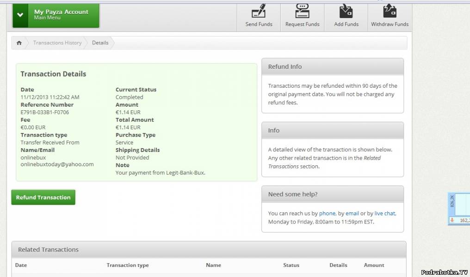This screenshot has height=277, width=470.
Task: Open My Payza Account Main Menu
Action: (x=61, y=15)
